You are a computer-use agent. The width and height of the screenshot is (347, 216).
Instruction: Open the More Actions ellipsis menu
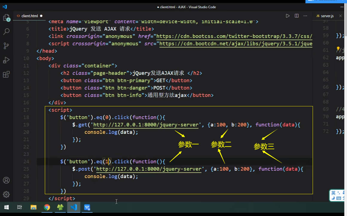pyautogui.click(x=305, y=16)
